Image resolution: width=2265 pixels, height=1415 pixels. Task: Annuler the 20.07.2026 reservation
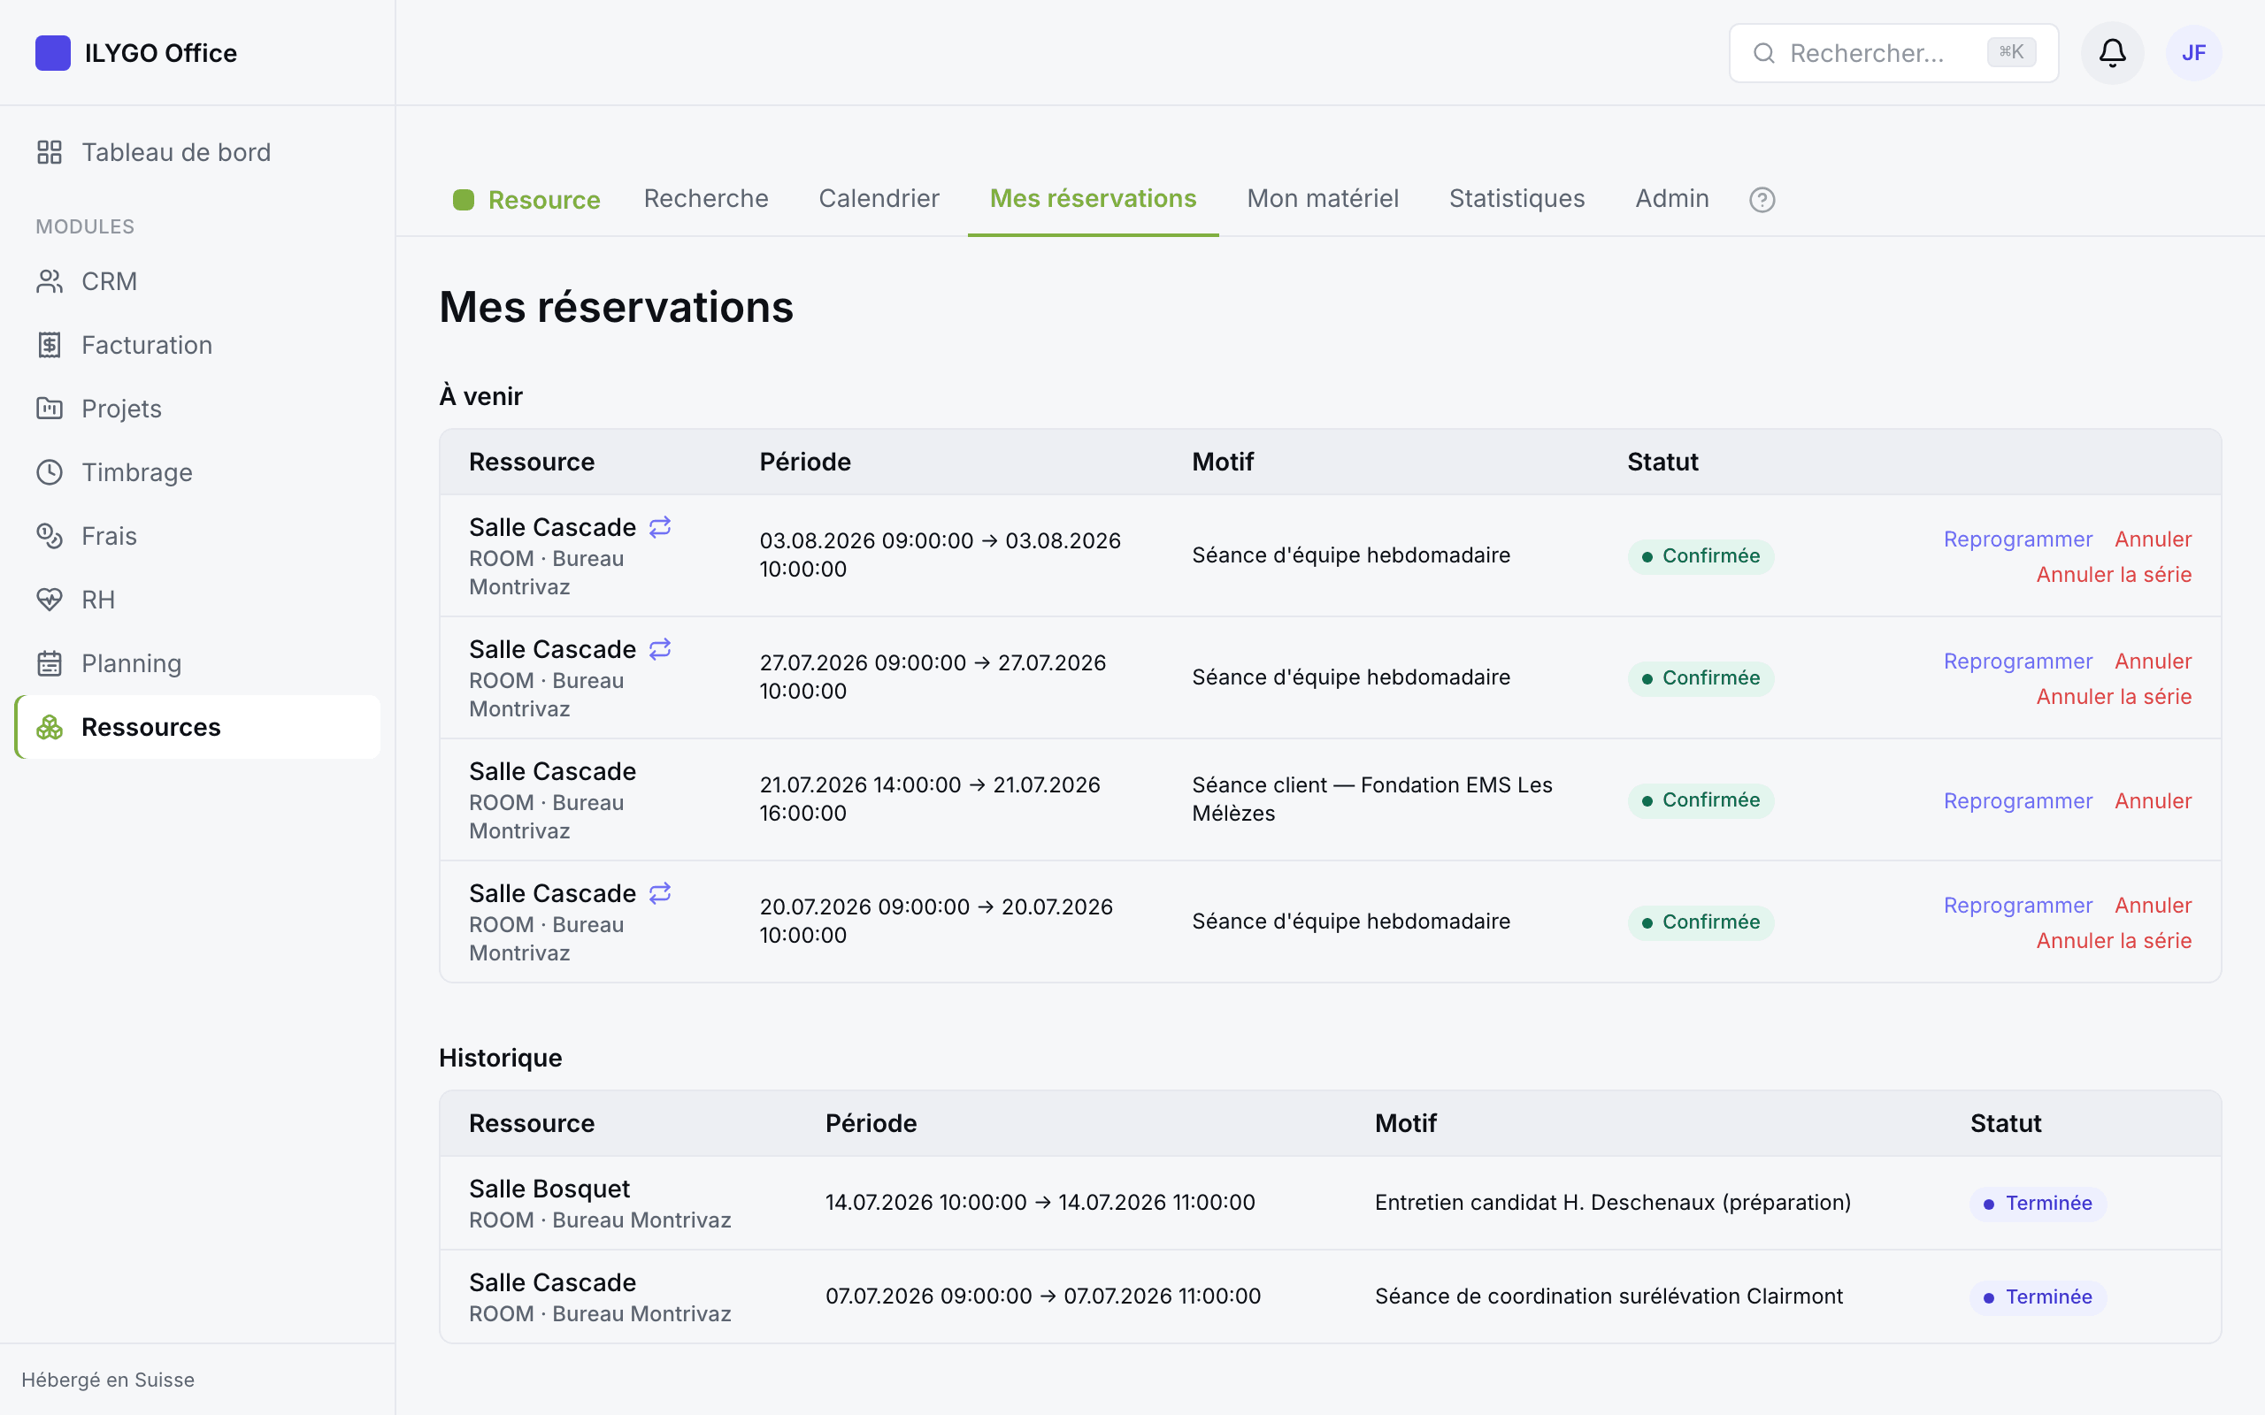tap(2153, 906)
